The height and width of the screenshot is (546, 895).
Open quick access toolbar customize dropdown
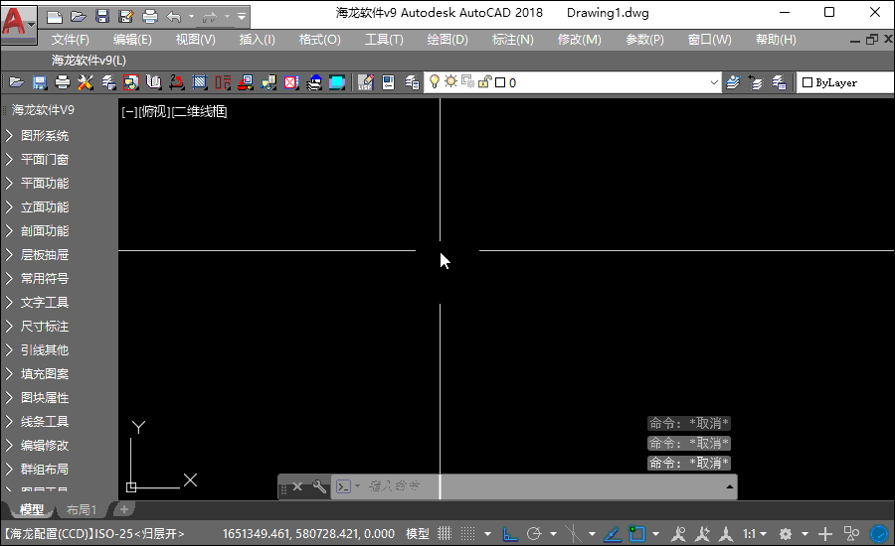coord(242,17)
